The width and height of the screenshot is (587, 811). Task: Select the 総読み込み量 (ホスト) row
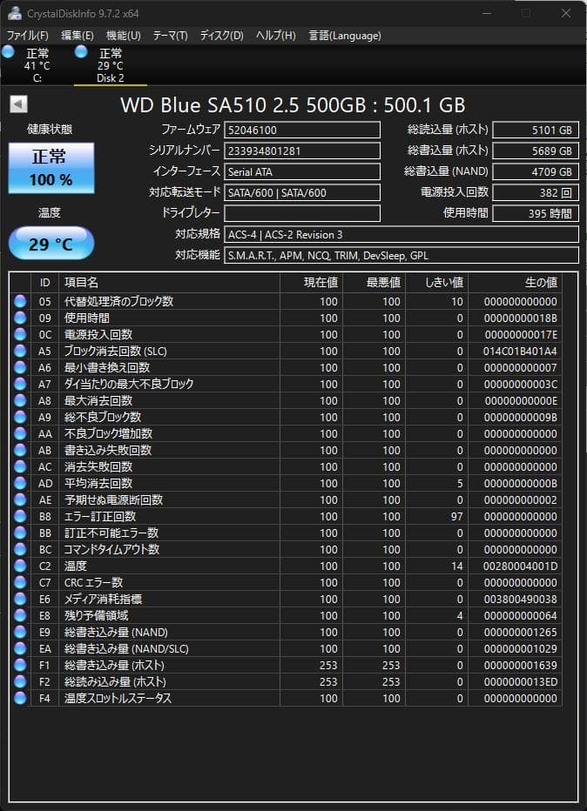286,681
